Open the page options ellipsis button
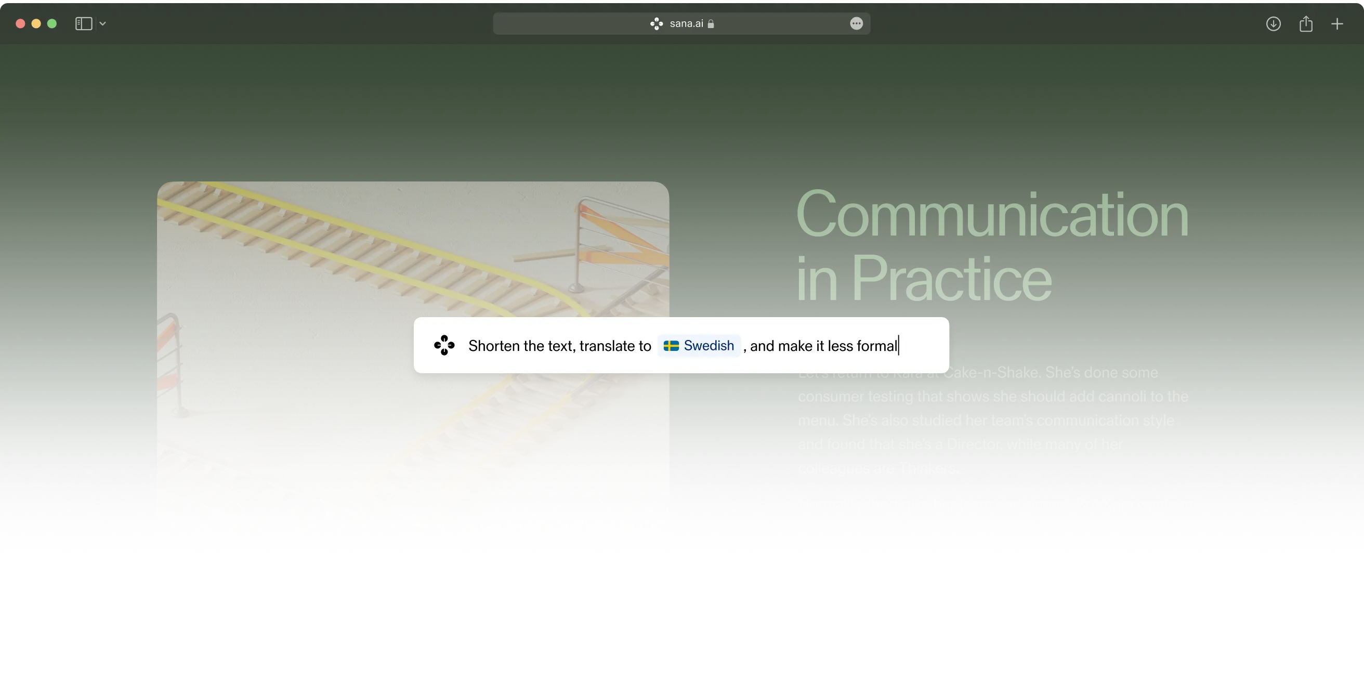The width and height of the screenshot is (1364, 681). (856, 24)
